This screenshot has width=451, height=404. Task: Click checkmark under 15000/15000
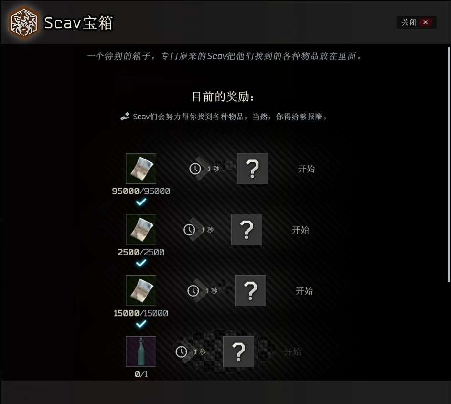[x=141, y=324]
